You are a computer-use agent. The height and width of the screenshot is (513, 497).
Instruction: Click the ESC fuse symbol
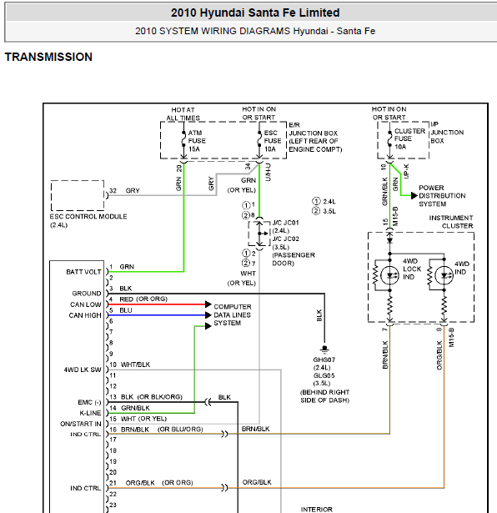pyautogui.click(x=259, y=140)
